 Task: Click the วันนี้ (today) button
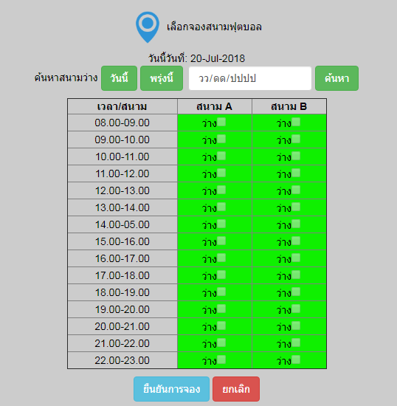(119, 78)
